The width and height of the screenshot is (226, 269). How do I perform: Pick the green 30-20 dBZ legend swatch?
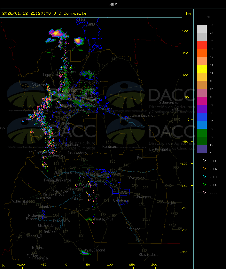tap(202, 133)
